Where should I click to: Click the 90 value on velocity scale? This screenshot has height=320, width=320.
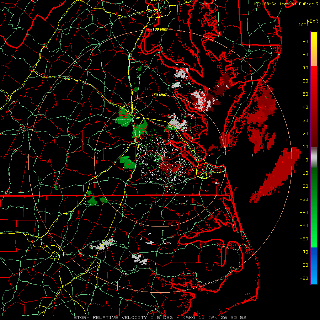point(305,42)
